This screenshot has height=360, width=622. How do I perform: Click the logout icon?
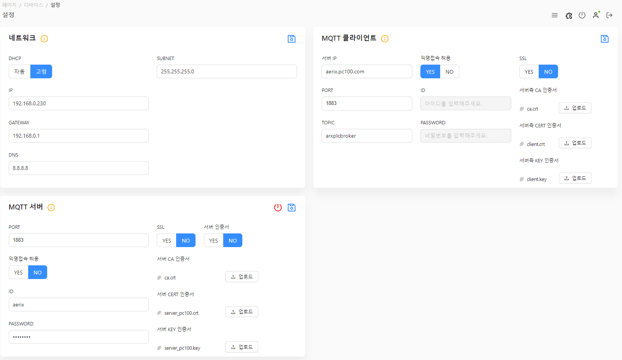click(x=609, y=15)
